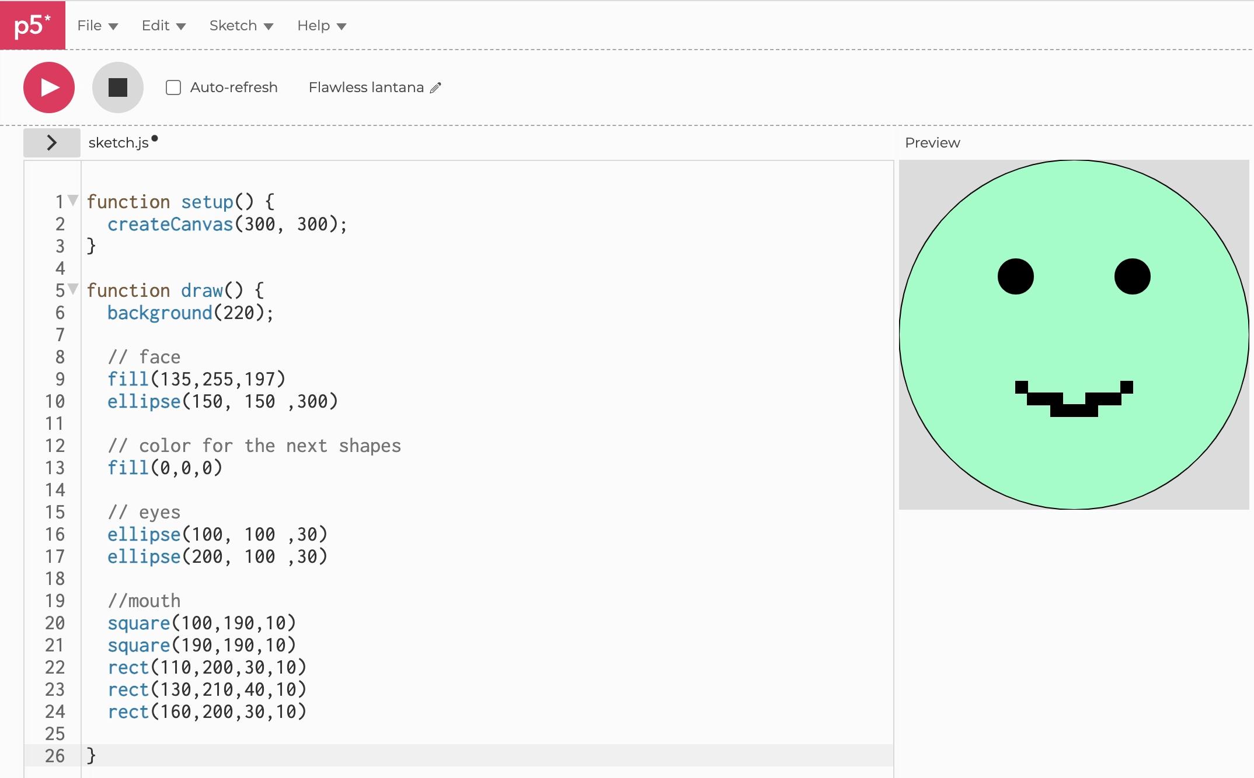Click the fill(135,255,197) code line
Screen dimensions: 1254x778
196,379
